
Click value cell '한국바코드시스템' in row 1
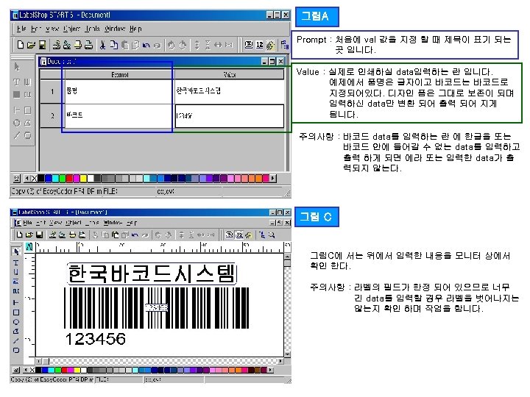click(229, 91)
